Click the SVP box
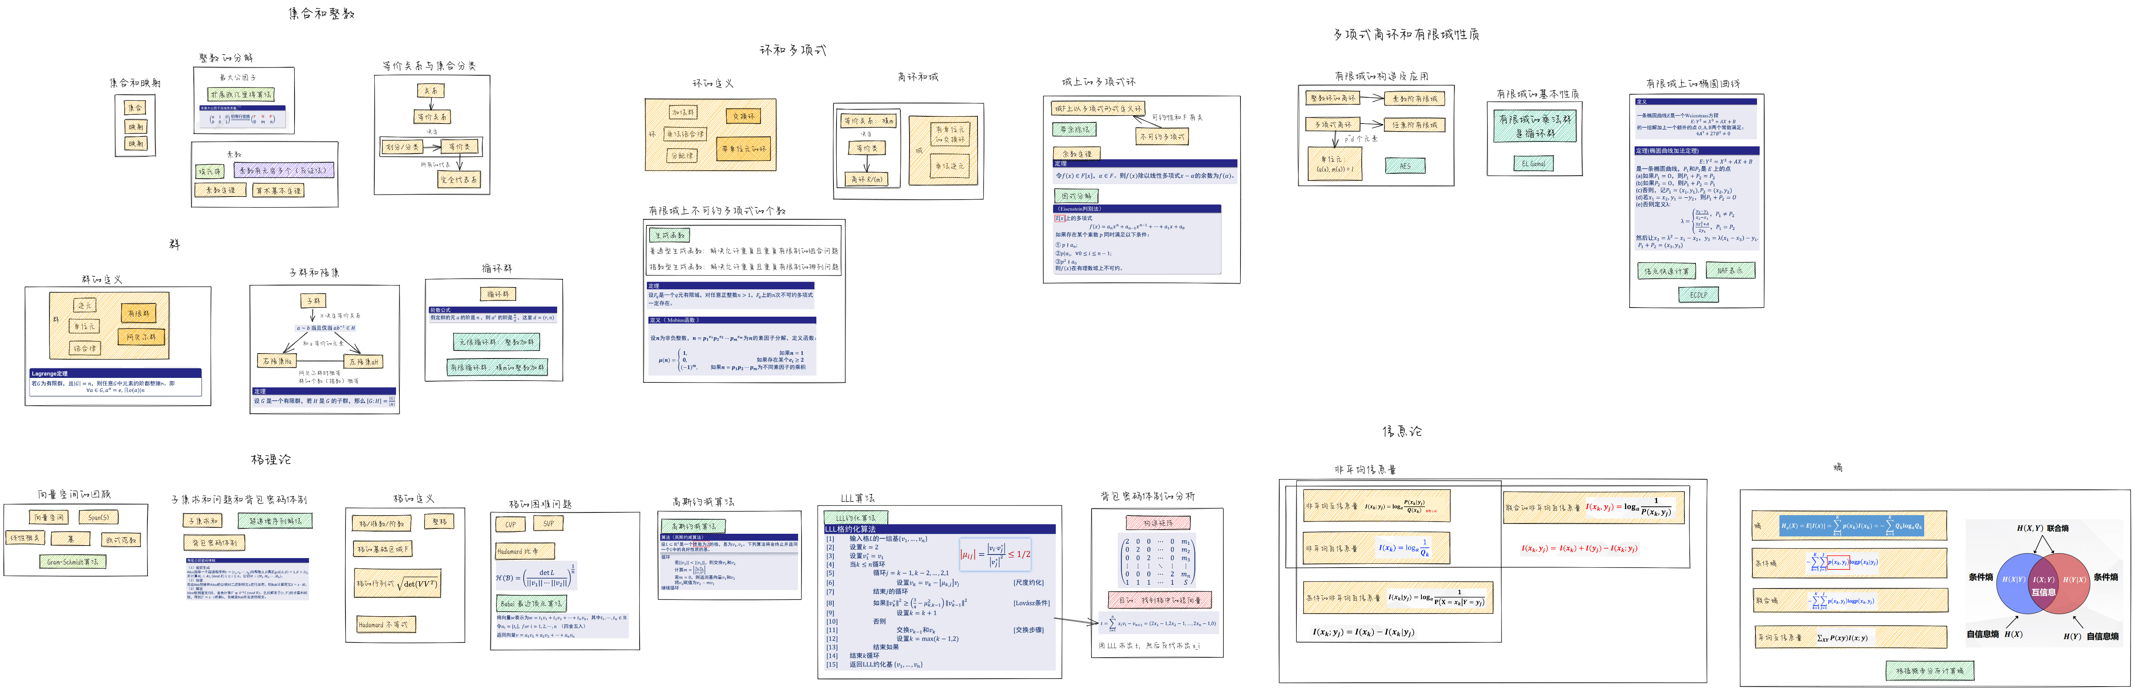 [x=548, y=523]
